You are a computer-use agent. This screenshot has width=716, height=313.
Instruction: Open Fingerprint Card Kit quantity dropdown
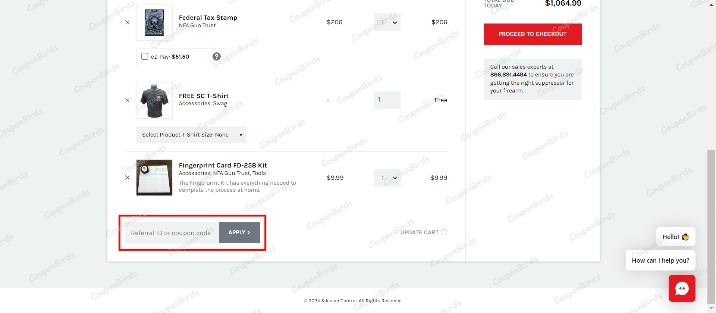(387, 178)
